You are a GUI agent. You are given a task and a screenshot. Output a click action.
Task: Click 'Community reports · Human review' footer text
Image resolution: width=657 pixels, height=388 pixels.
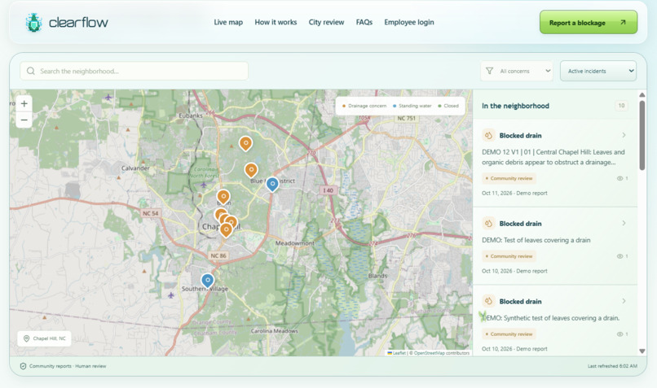[68, 366]
